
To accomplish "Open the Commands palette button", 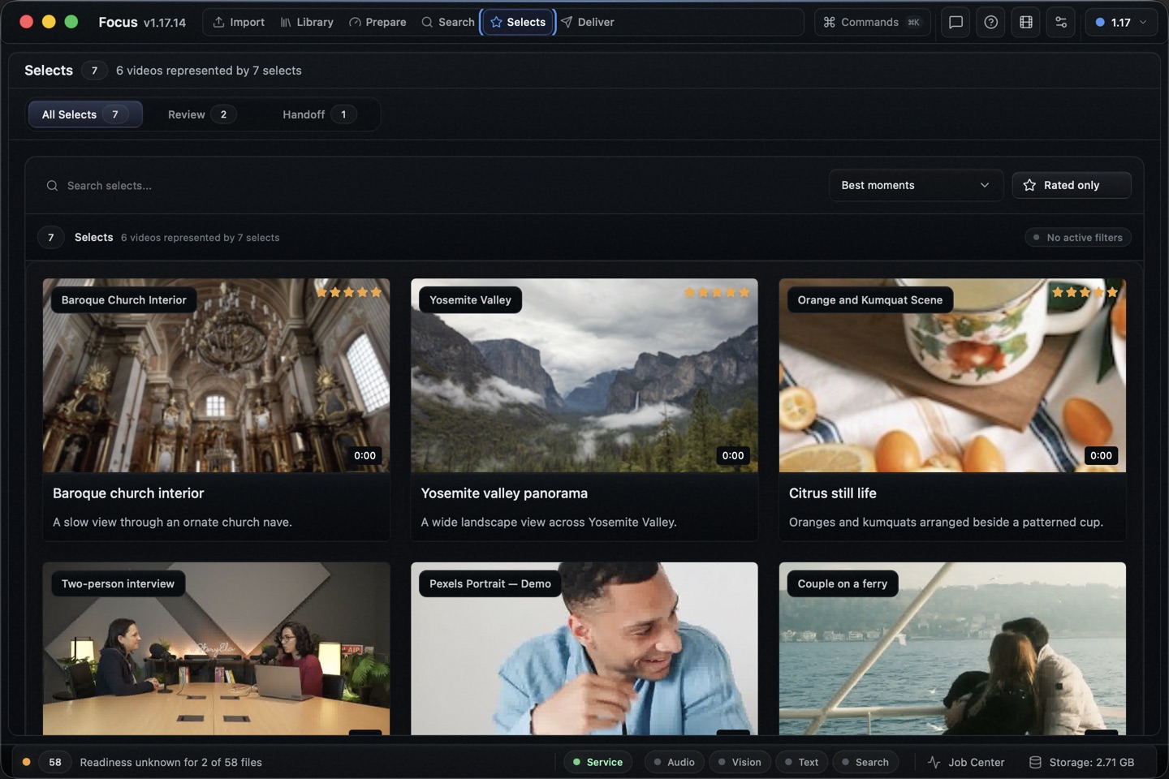I will coord(872,22).
